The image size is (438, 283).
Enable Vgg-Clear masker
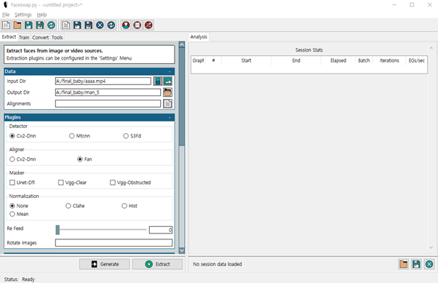point(72,183)
